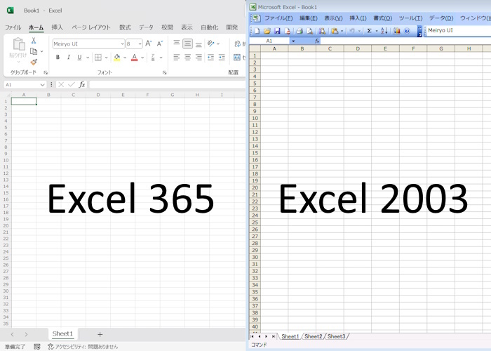Click next sheet arrow in Excel 365 sheet navigation
This screenshot has height=351, width=491.
(26, 334)
